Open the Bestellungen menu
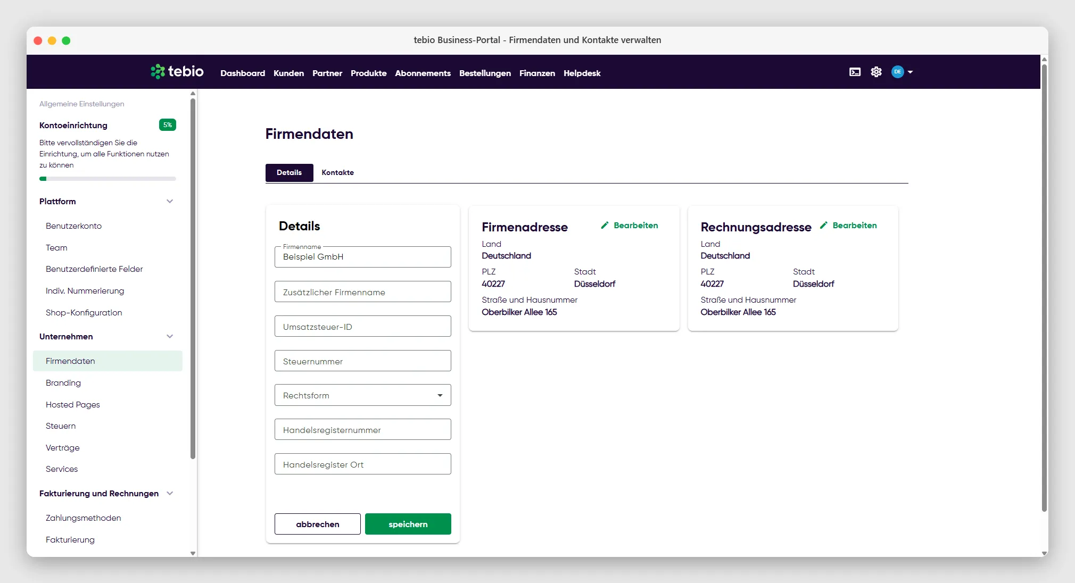This screenshot has width=1075, height=583. [x=485, y=73]
